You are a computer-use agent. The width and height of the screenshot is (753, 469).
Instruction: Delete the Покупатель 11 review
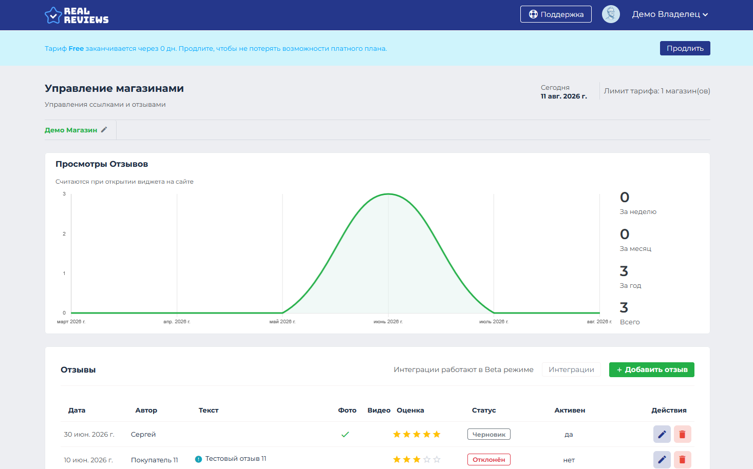(682, 459)
